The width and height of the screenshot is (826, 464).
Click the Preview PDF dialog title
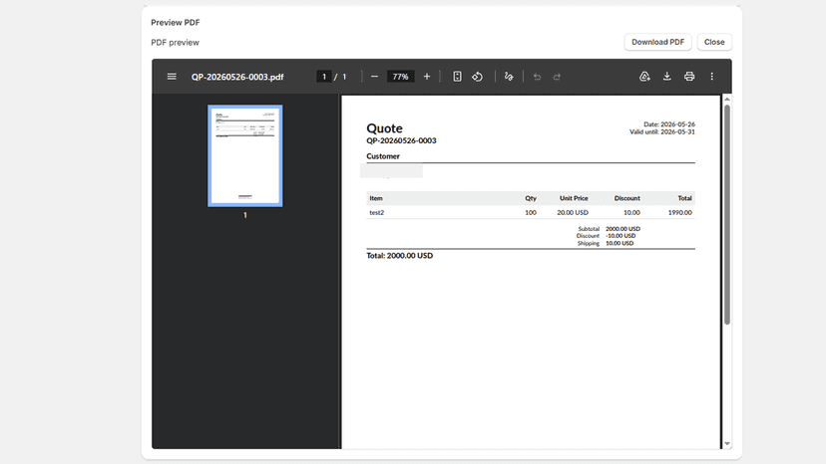(x=176, y=23)
